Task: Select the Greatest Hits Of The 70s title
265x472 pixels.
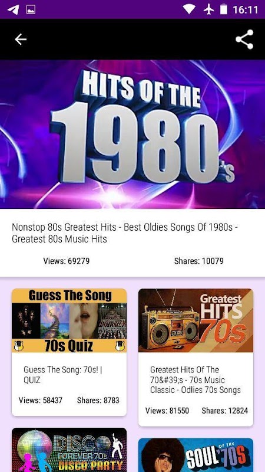Action: [x=196, y=379]
